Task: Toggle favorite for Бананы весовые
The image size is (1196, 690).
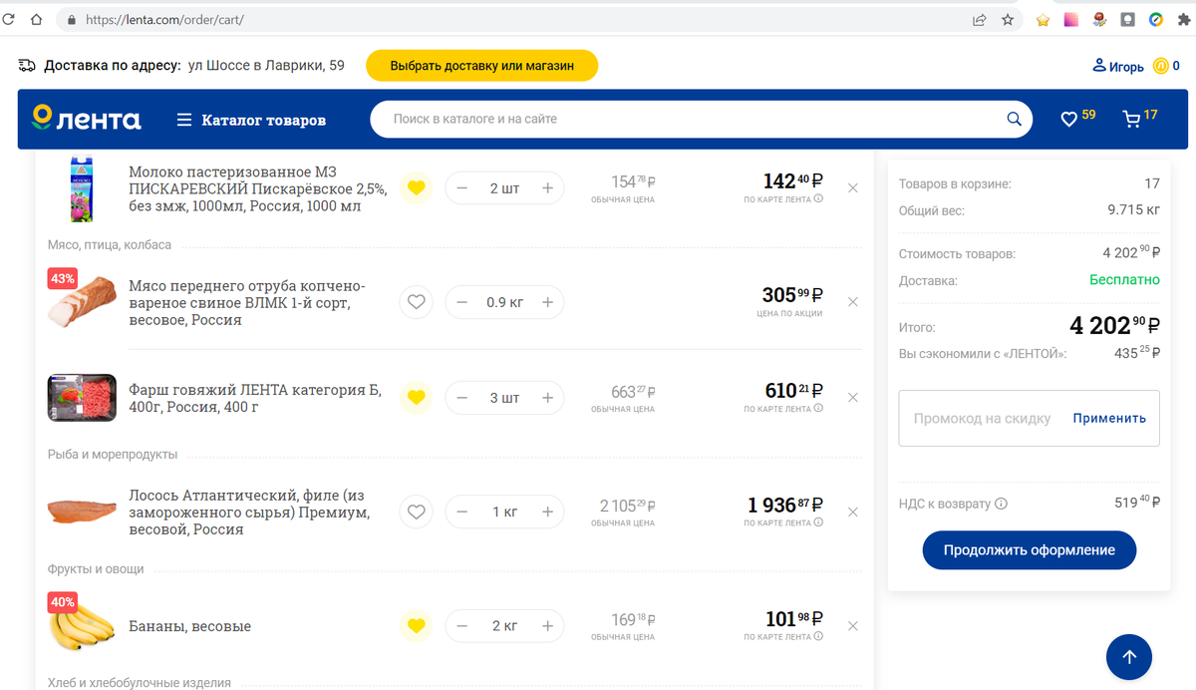Action: 417,625
